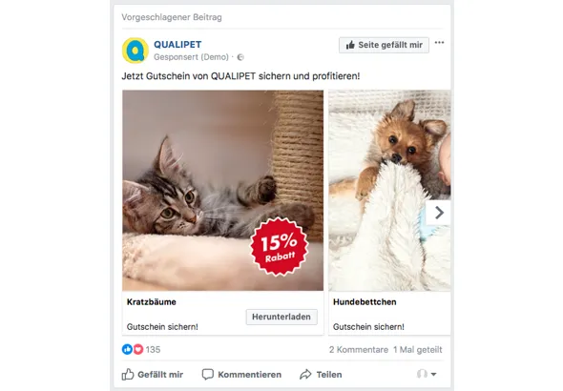Click the three-dots post options menu

[x=439, y=43]
